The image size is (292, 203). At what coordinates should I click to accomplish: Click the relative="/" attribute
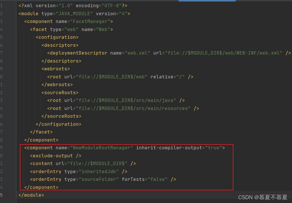[x=167, y=77]
